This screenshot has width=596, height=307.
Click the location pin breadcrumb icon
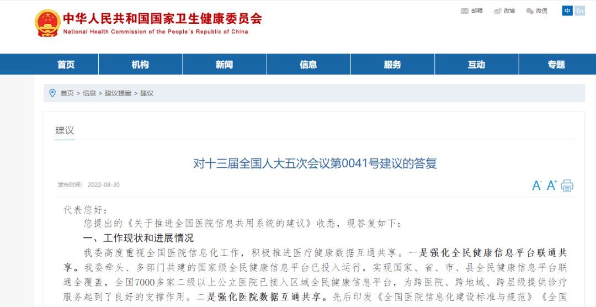click(x=52, y=93)
